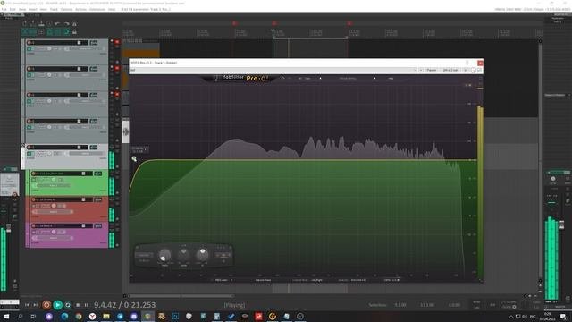
Task: Click the Redo arrow in REAPER's toolbar
Action: [x=66, y=24]
